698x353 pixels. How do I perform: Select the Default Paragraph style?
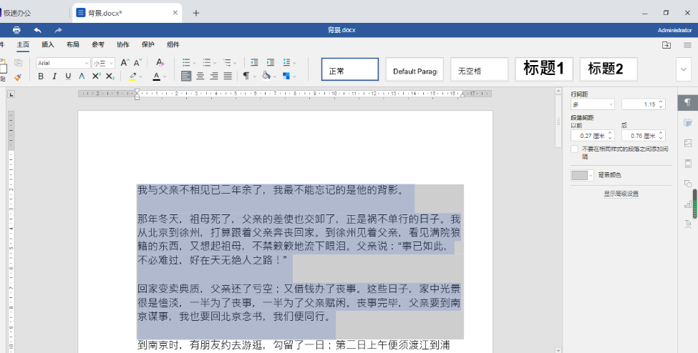pyautogui.click(x=415, y=69)
